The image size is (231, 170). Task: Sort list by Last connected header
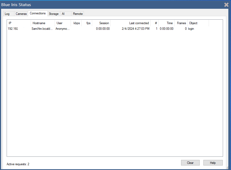(131, 23)
